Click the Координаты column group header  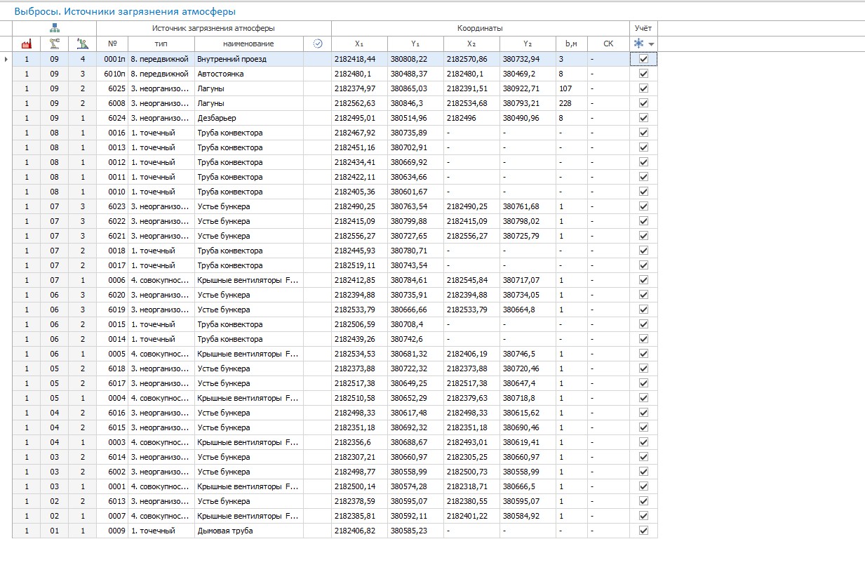480,28
